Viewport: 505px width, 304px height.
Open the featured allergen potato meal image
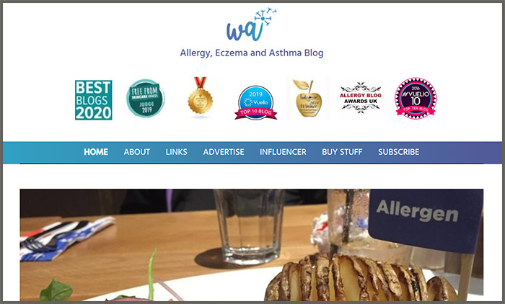coord(252,245)
